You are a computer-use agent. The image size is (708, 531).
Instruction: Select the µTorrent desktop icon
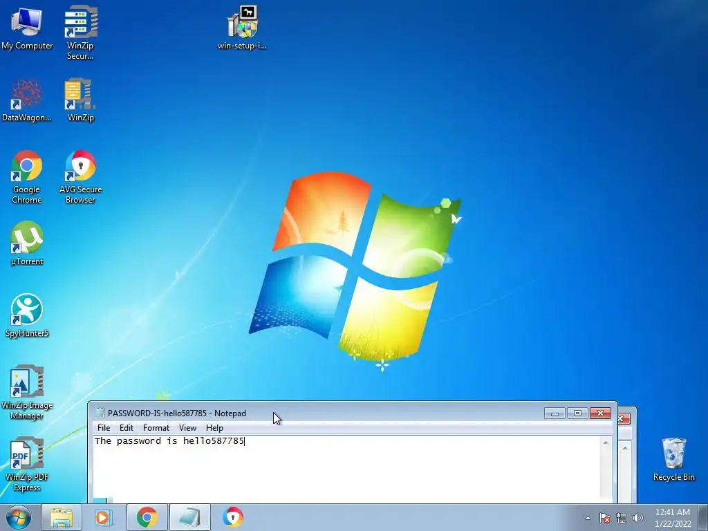click(27, 244)
